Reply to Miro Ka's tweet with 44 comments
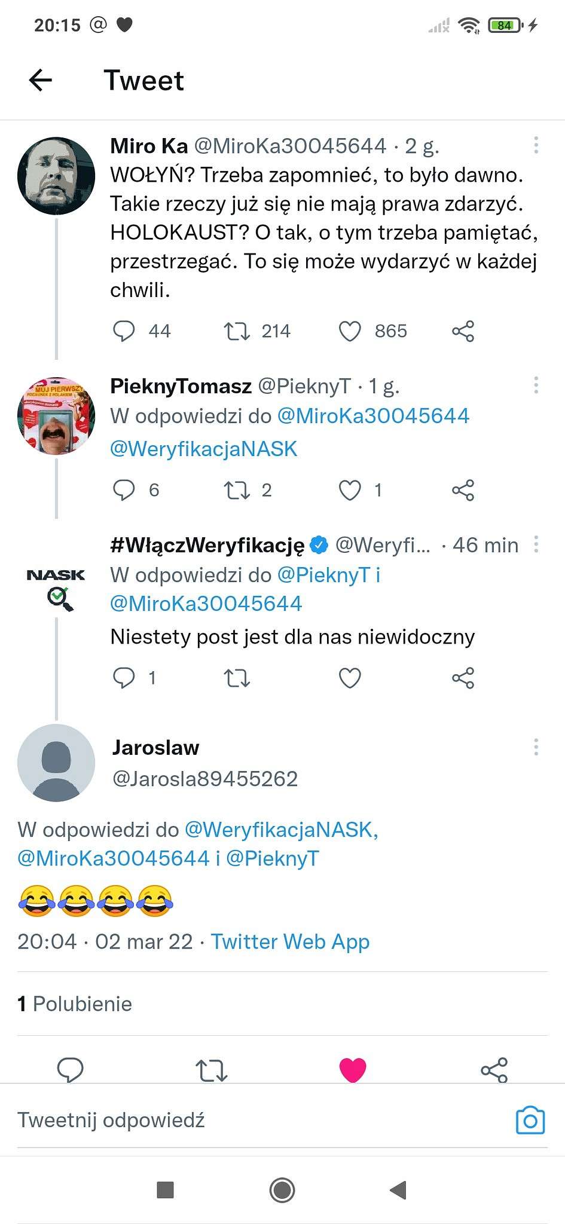 [124, 331]
